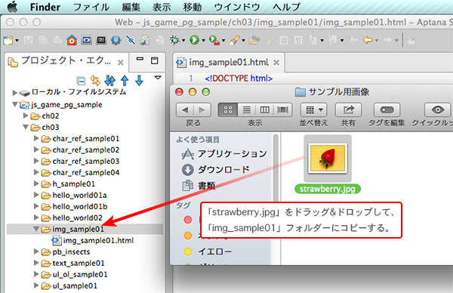The height and width of the screenshot is (293, 453).
Task: Toggle Link with Editor in Project Explorer
Action: tap(95, 80)
